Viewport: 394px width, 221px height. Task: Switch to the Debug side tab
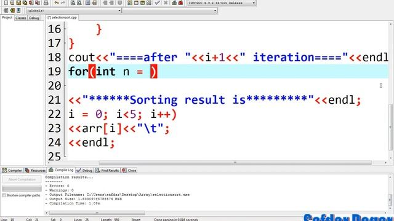pyautogui.click(x=34, y=18)
